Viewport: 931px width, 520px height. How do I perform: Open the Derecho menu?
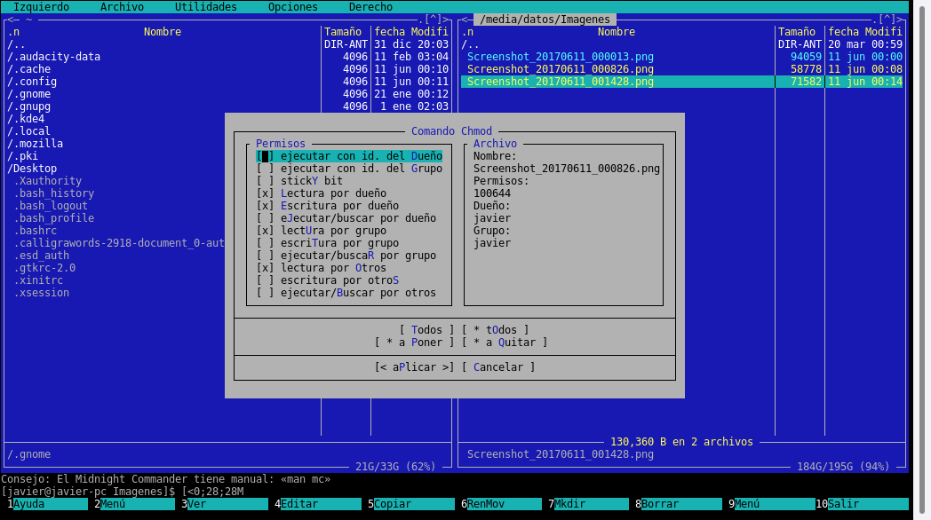point(370,7)
